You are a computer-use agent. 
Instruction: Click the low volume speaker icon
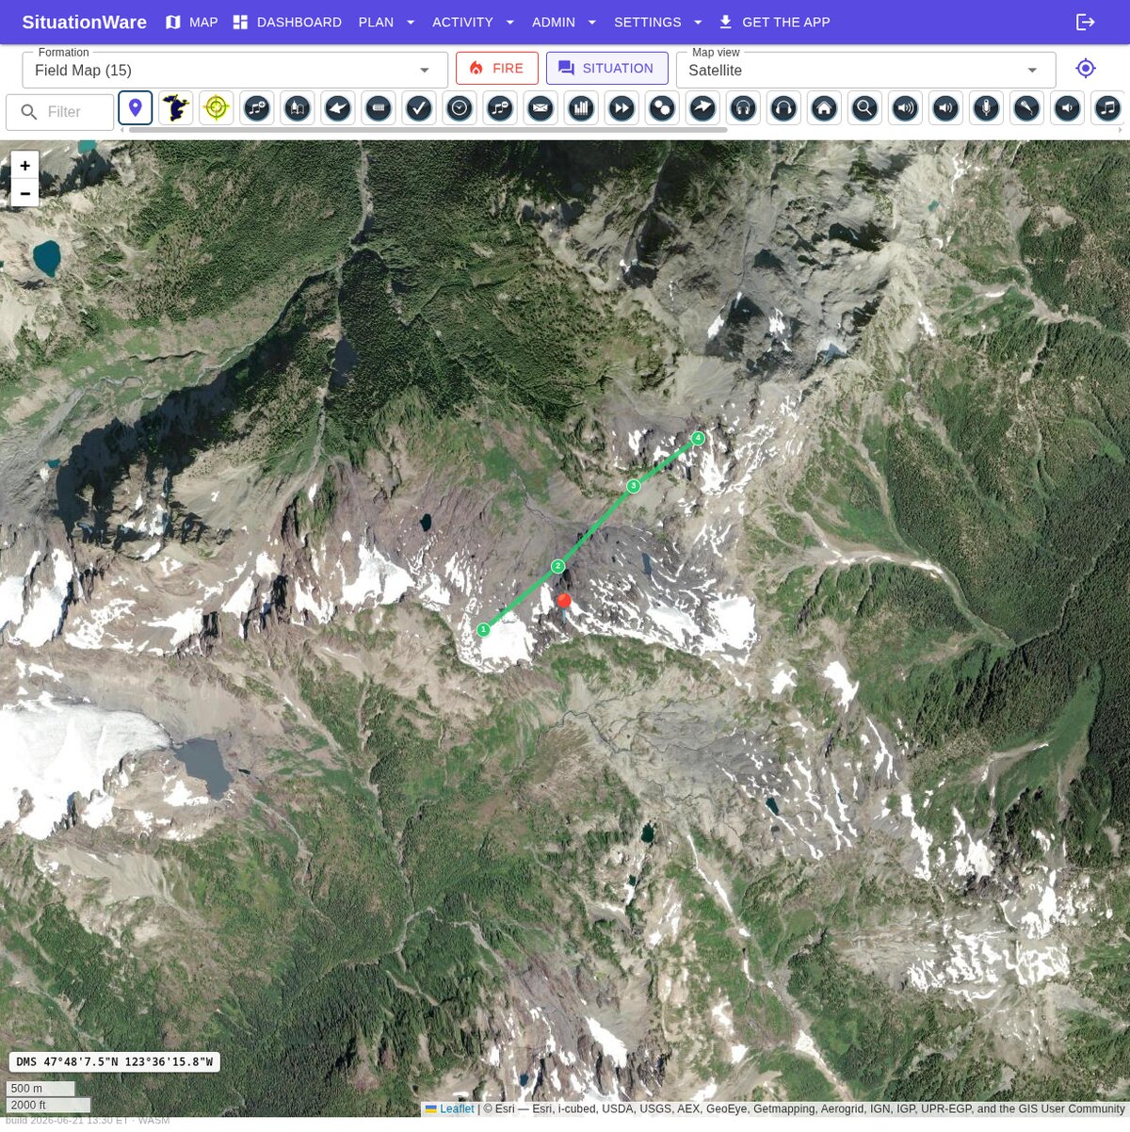[x=1067, y=108]
